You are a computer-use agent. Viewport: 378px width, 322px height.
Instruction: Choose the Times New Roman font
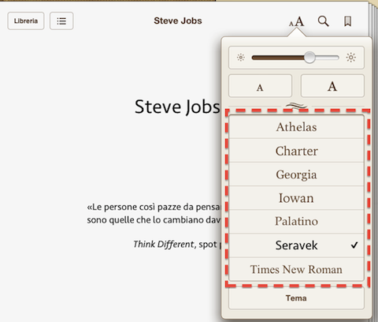(296, 269)
